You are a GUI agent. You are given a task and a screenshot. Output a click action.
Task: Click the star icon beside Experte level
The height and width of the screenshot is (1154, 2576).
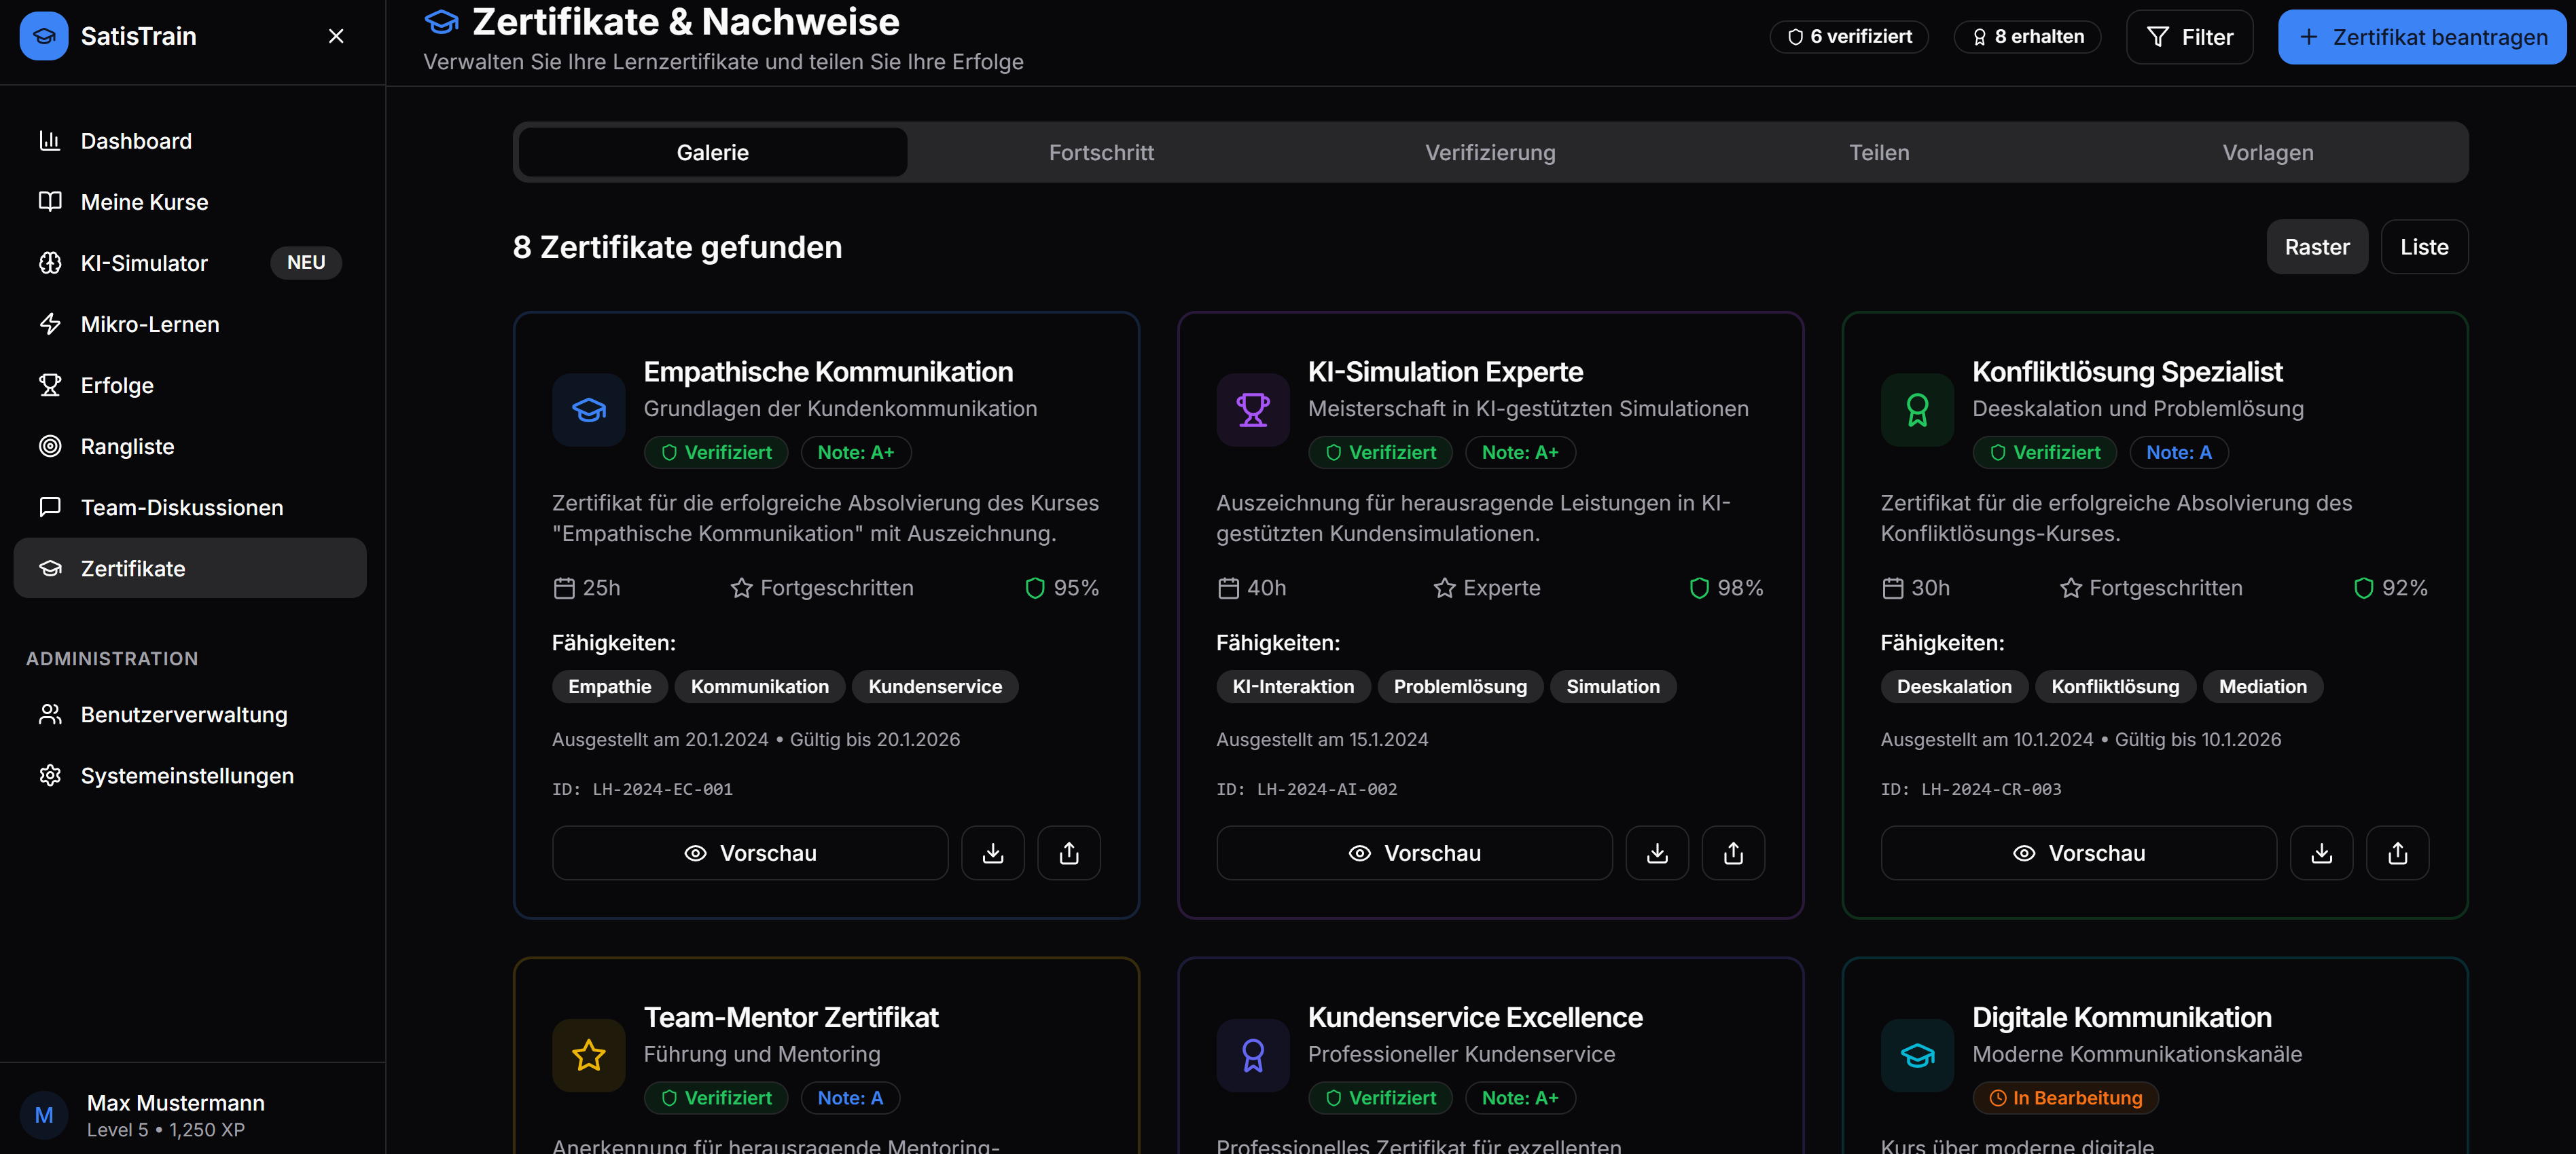1444,589
